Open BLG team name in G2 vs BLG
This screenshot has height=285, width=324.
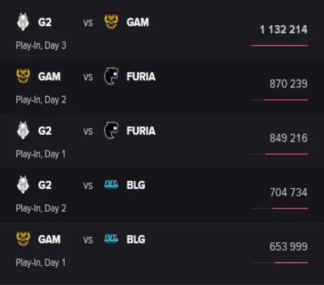(136, 185)
